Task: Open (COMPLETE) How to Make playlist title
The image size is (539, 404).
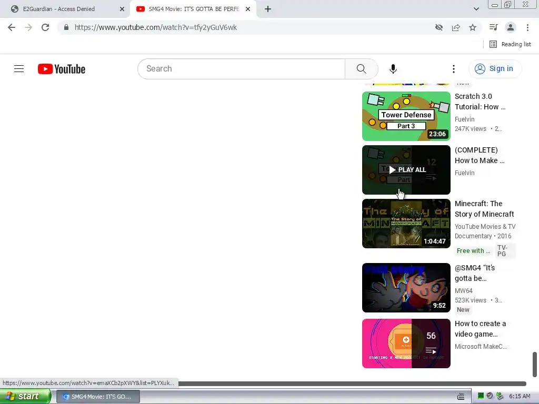Action: pos(480,155)
